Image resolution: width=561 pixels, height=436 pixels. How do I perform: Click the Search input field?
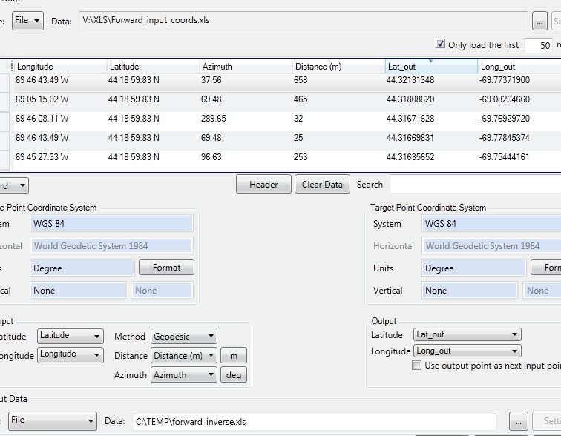(475, 185)
